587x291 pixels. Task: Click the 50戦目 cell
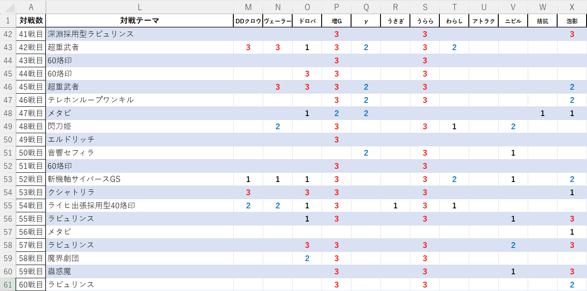pyautogui.click(x=31, y=153)
